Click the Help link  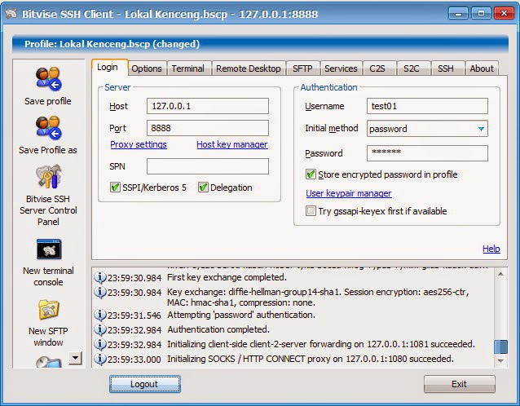[x=491, y=249]
